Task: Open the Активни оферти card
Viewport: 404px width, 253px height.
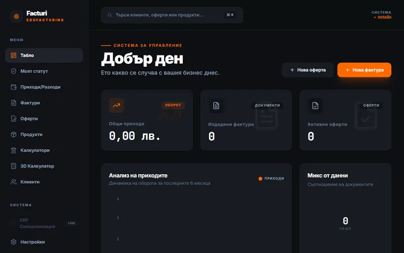Action: click(x=345, y=120)
